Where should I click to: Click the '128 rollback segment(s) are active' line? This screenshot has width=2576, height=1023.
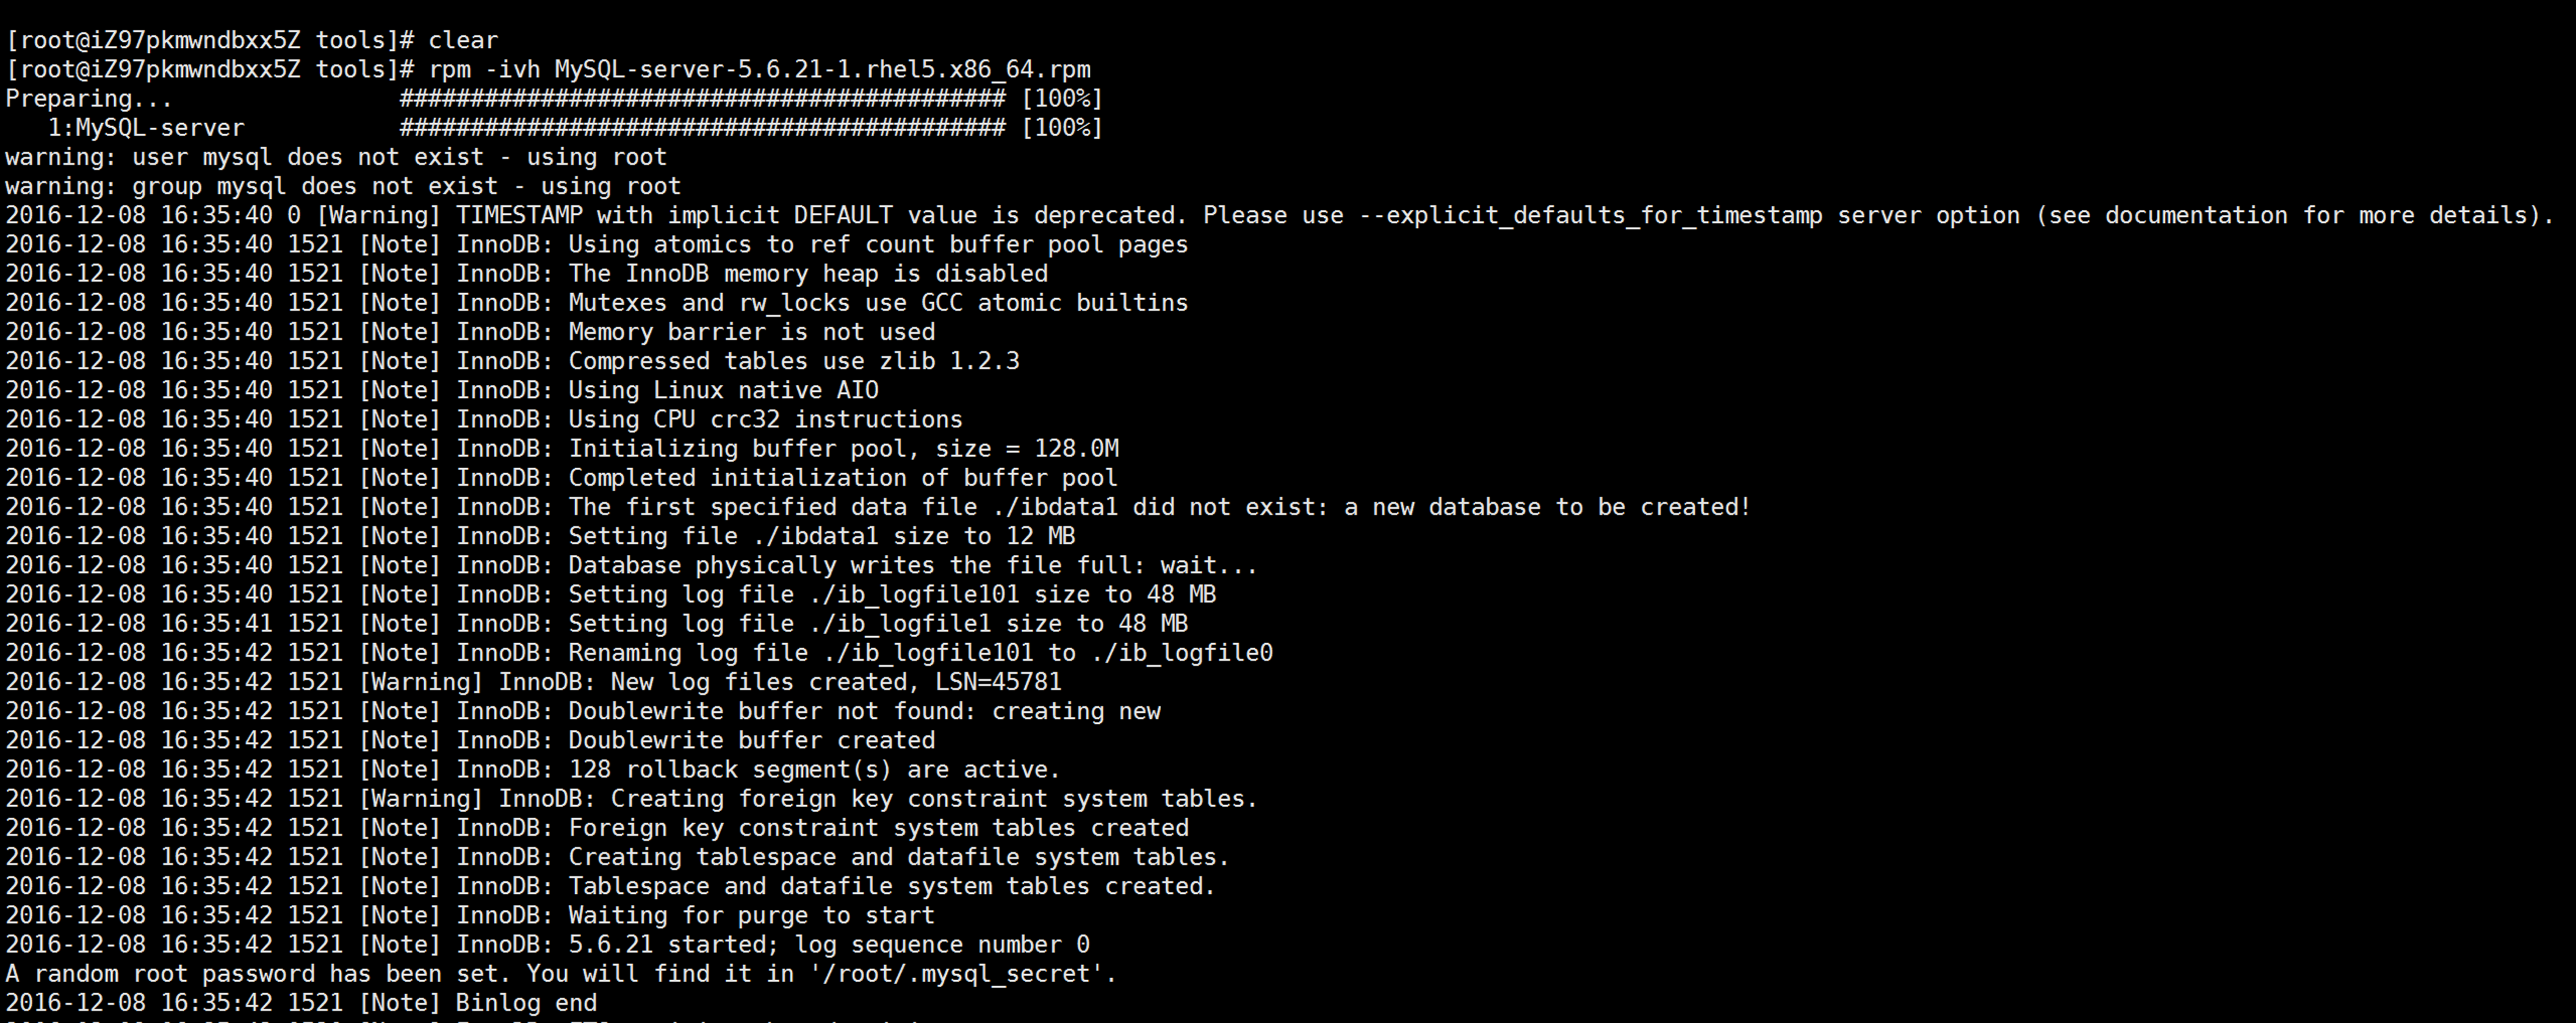pyautogui.click(x=533, y=769)
